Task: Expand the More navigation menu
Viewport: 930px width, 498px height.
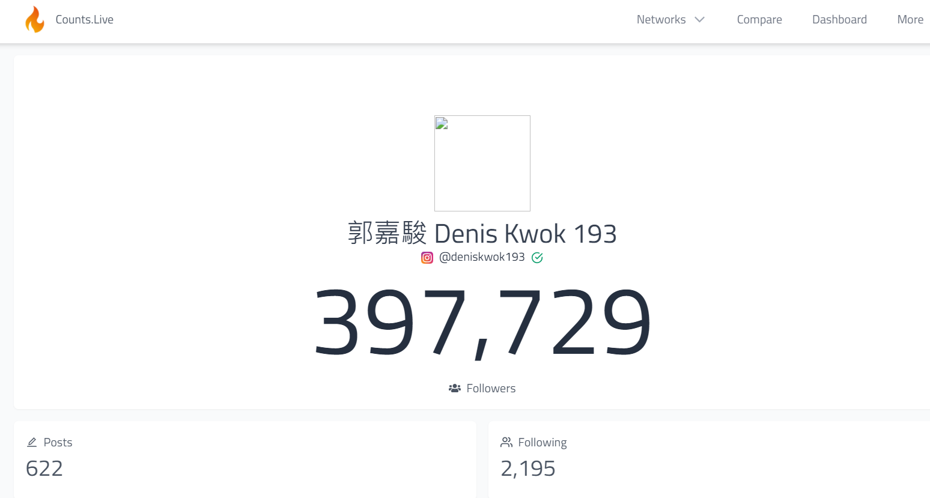Action: [x=910, y=19]
